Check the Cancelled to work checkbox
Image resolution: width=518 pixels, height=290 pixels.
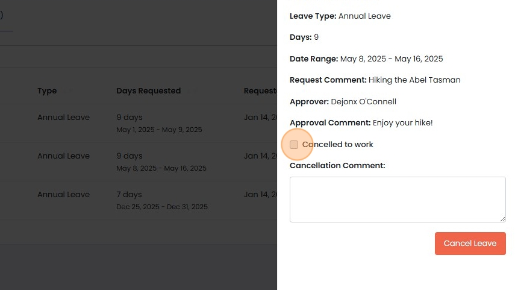[x=294, y=145]
